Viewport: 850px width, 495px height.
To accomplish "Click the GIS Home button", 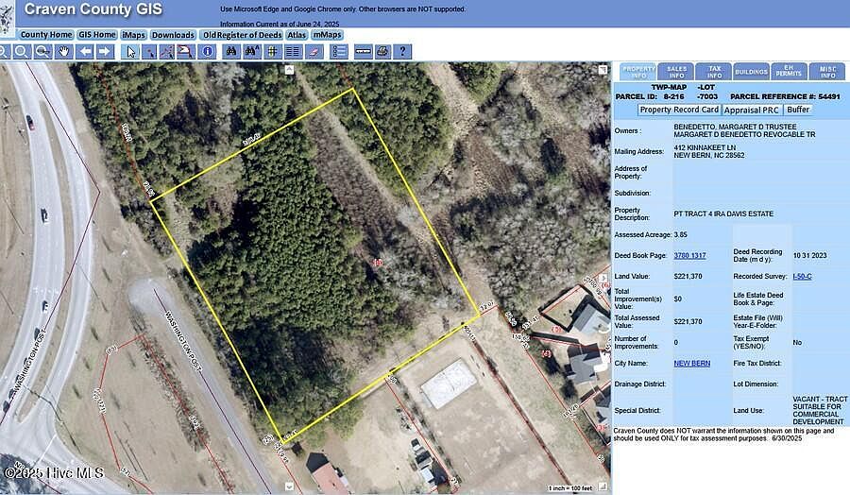I will 97,35.
